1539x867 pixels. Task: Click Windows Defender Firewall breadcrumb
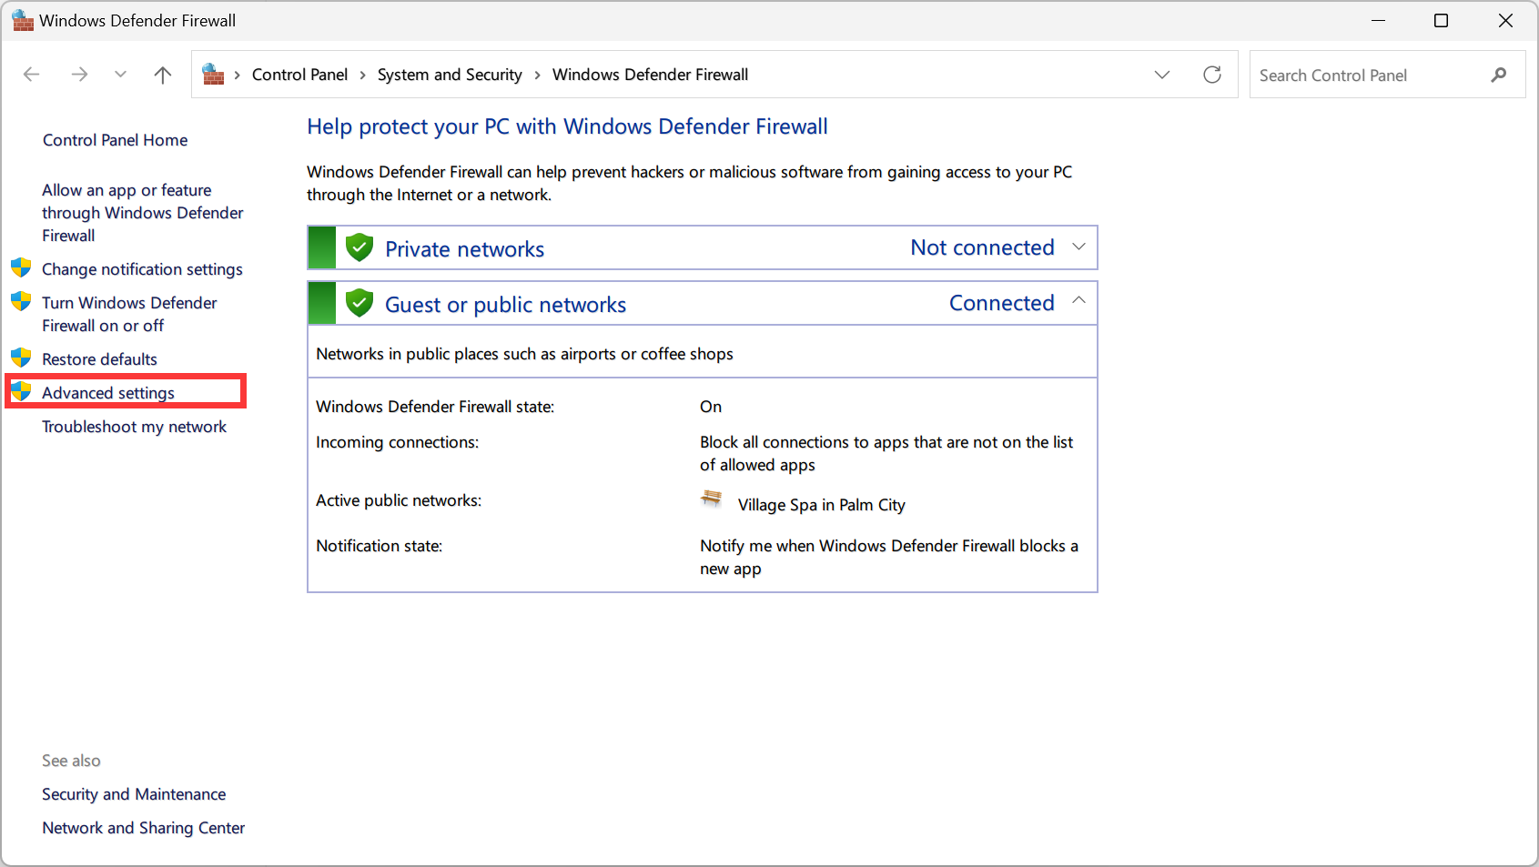pyautogui.click(x=650, y=75)
